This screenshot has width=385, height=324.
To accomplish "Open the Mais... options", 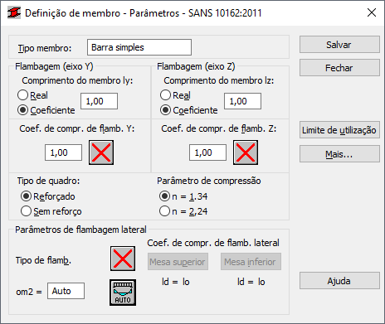I will click(x=339, y=154).
